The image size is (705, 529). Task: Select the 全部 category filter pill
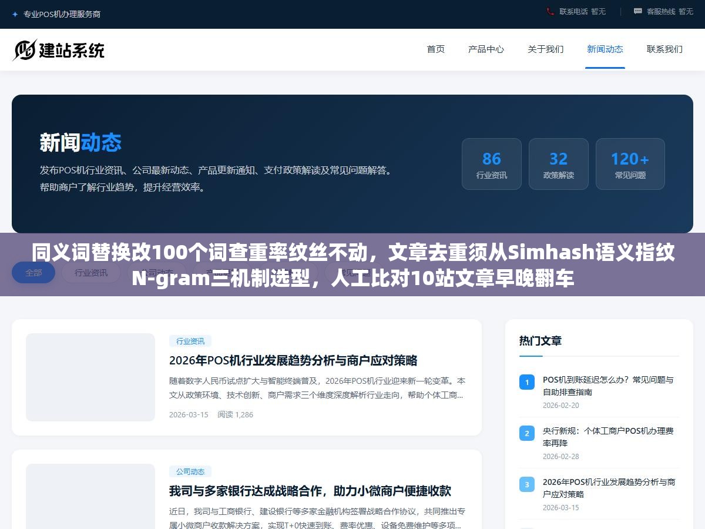click(33, 272)
